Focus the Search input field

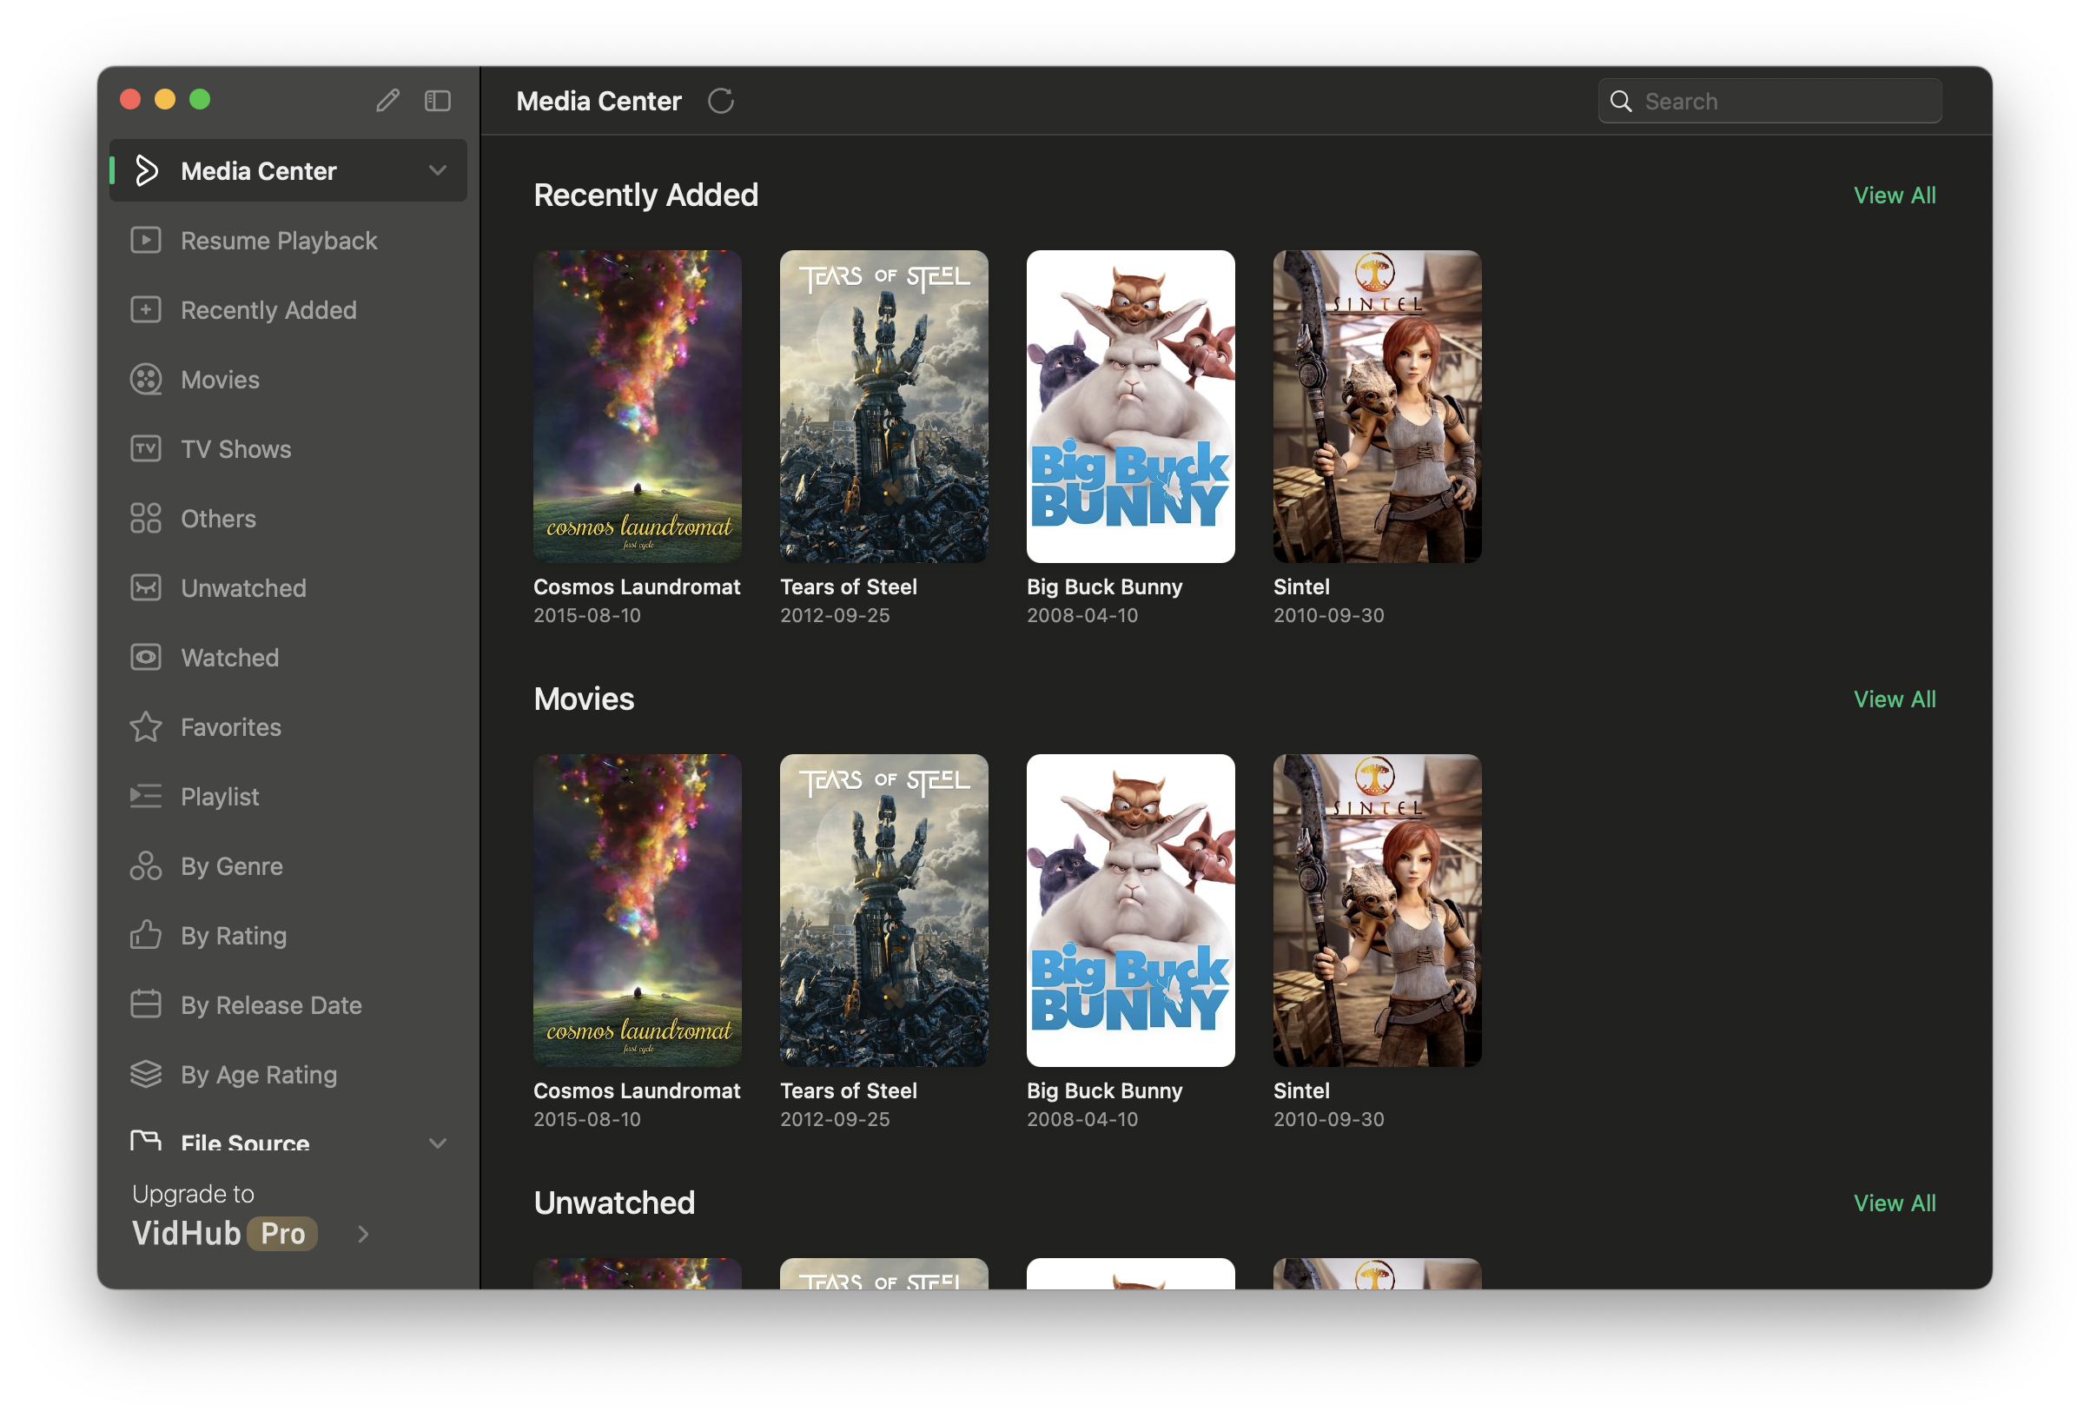(x=1769, y=101)
